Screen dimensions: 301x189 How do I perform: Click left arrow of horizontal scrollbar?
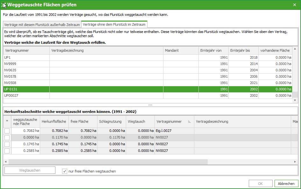point(6,162)
